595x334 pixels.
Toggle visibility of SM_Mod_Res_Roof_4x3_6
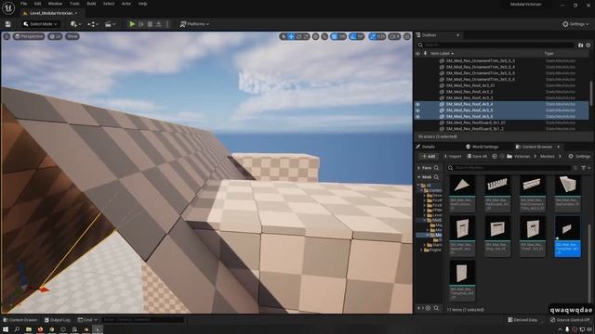click(417, 117)
